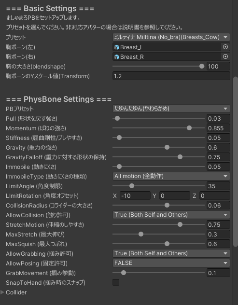Click the MaxStretch value field 0.3
238x305 pixels.
tap(218, 234)
